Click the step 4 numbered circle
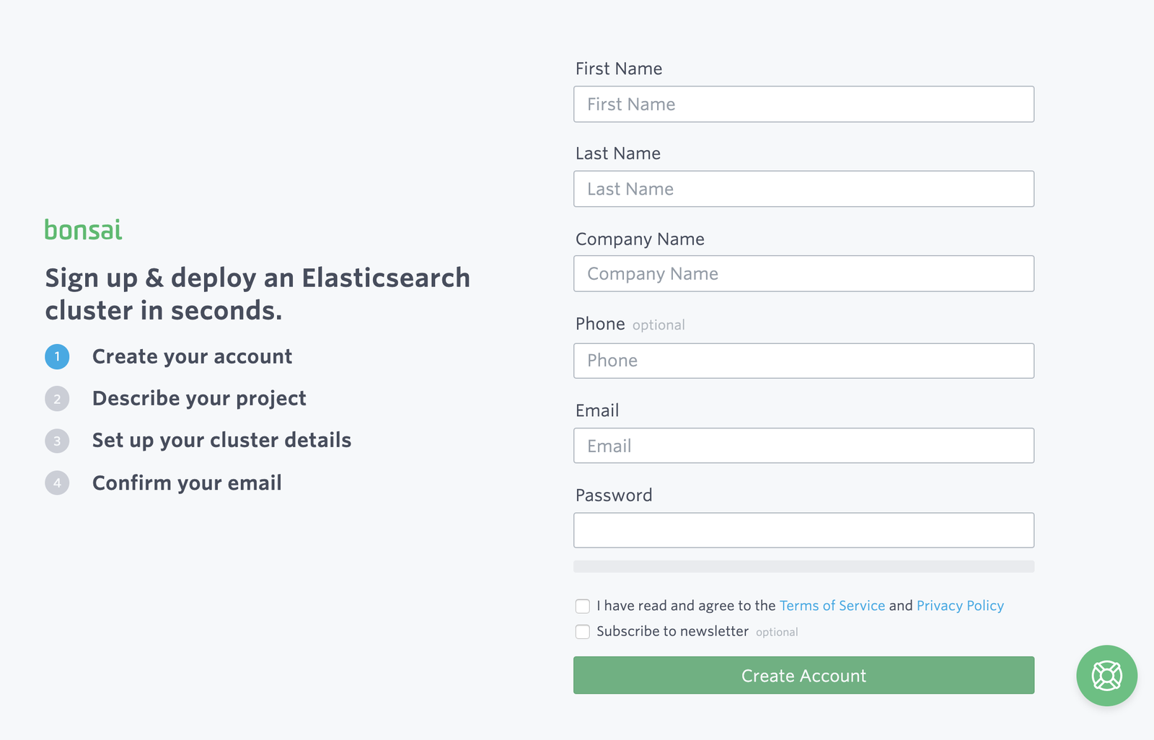The height and width of the screenshot is (740, 1154). [x=57, y=483]
